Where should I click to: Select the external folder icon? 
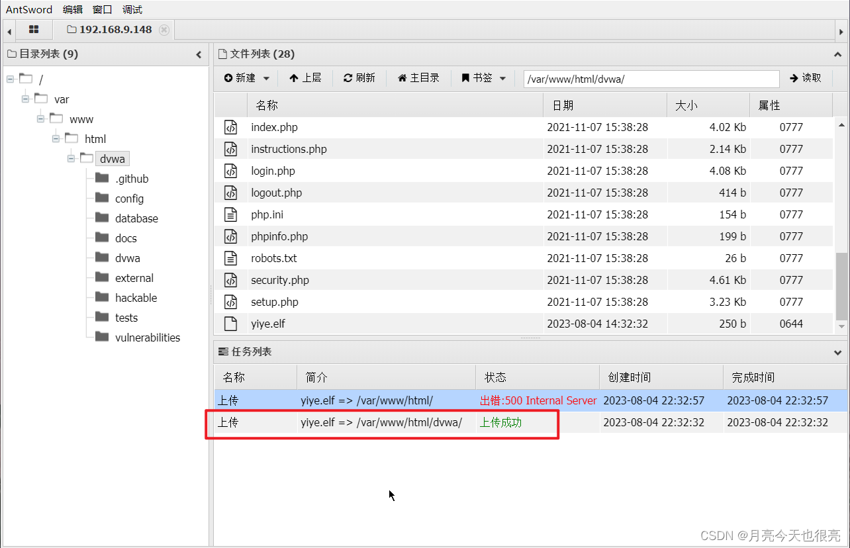click(x=102, y=277)
